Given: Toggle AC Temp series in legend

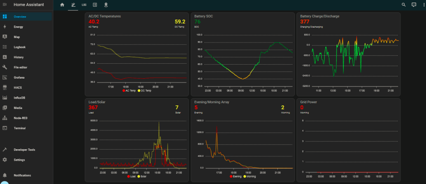Looking at the screenshot, I should 129,91.
